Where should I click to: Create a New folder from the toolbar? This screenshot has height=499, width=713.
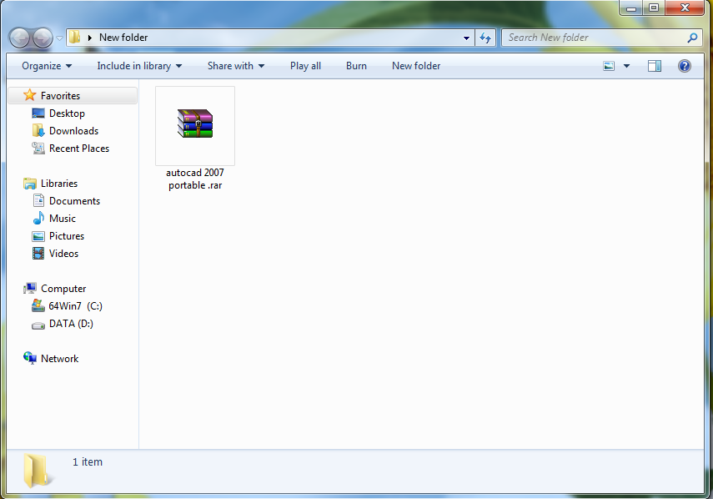(416, 66)
